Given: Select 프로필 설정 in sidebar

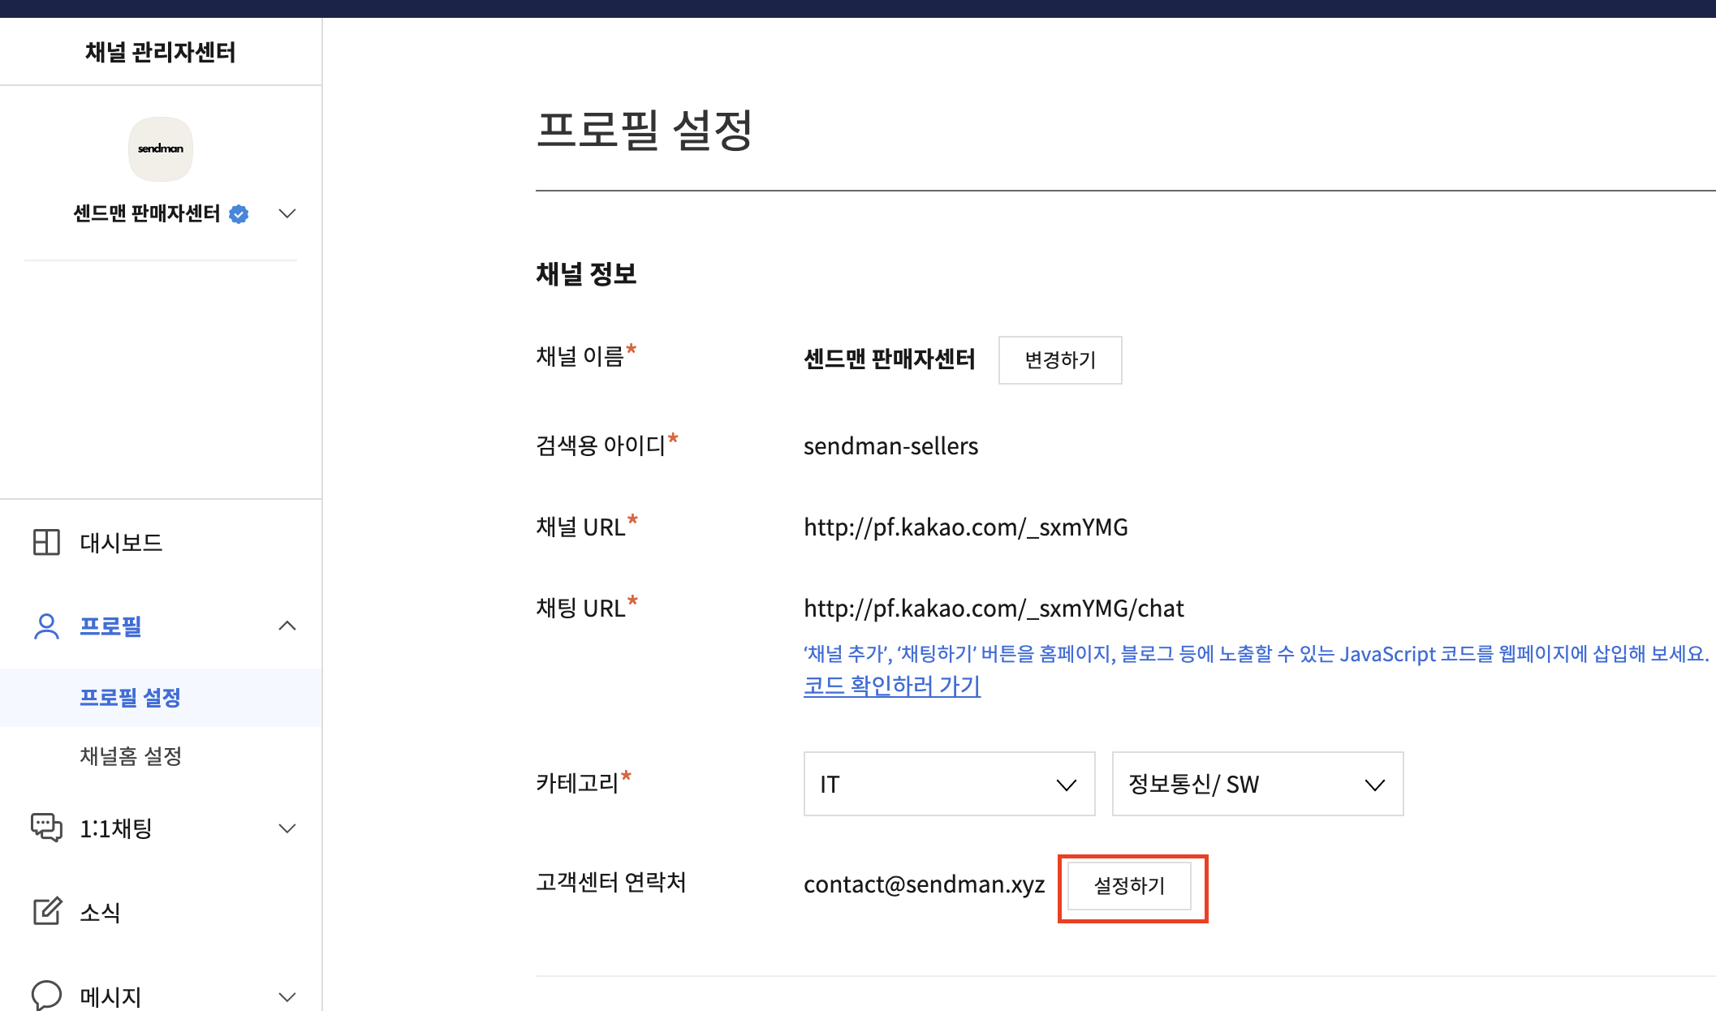Looking at the screenshot, I should coord(130,698).
